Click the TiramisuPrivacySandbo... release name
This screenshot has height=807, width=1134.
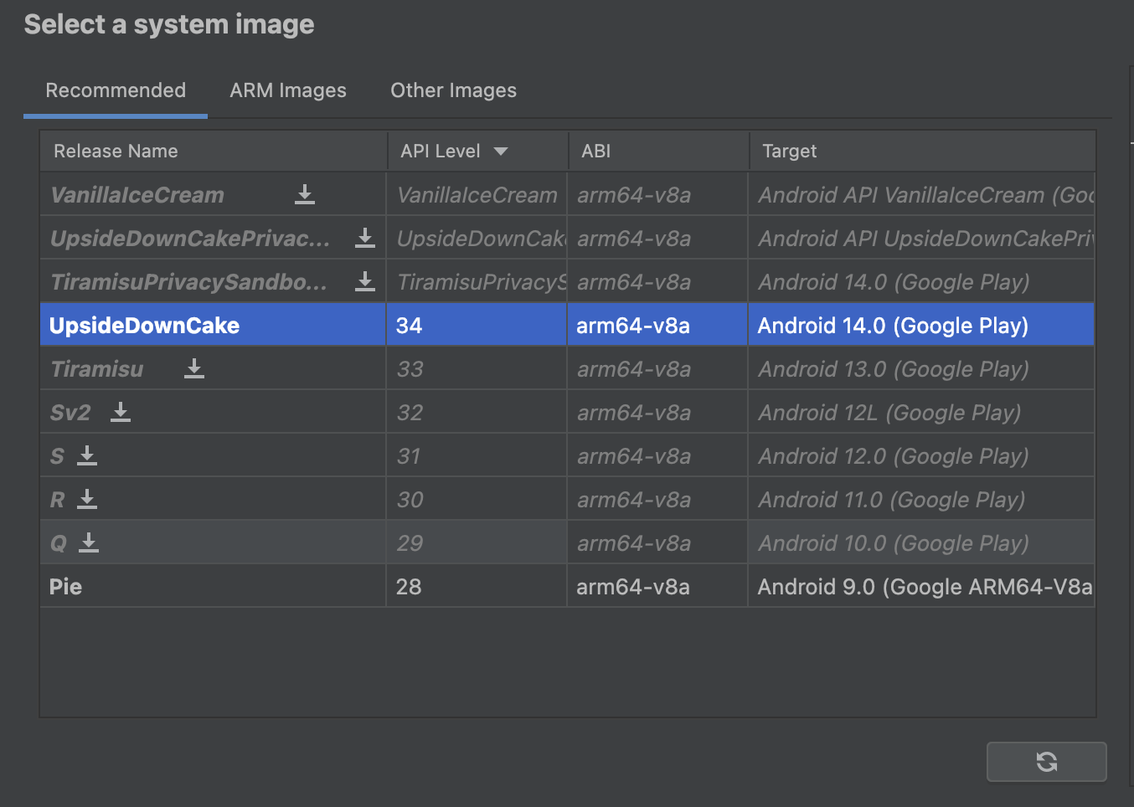(189, 282)
